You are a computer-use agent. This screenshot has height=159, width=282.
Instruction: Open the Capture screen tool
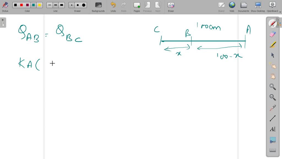(272, 140)
